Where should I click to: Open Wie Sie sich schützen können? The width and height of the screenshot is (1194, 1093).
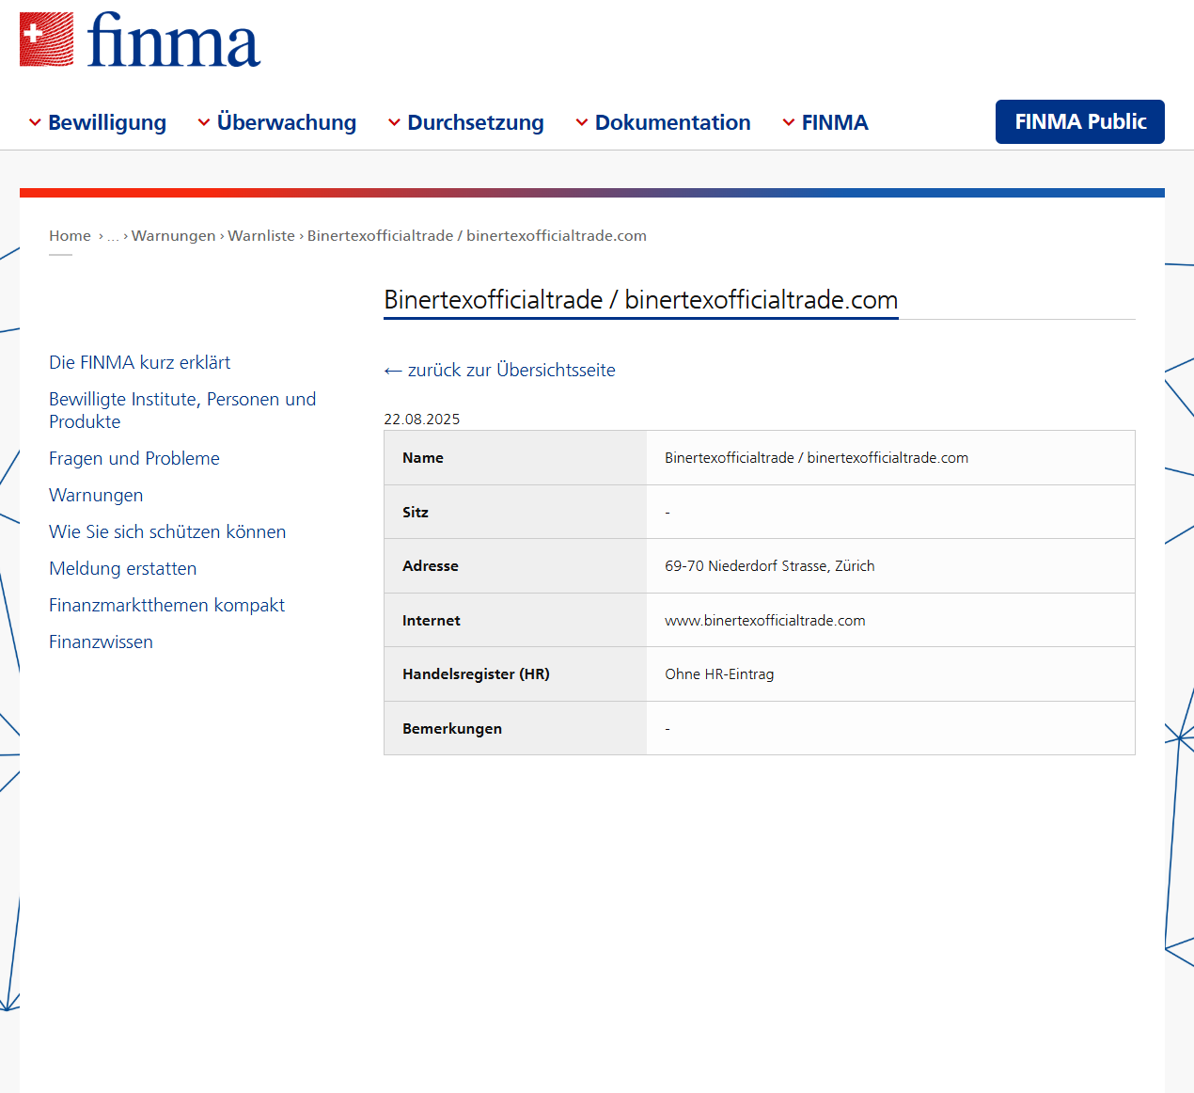[x=167, y=531]
